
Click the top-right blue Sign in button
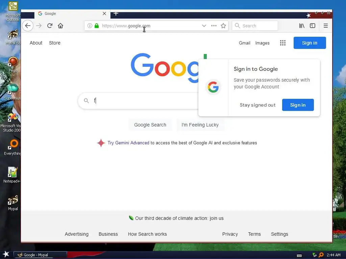310,43
